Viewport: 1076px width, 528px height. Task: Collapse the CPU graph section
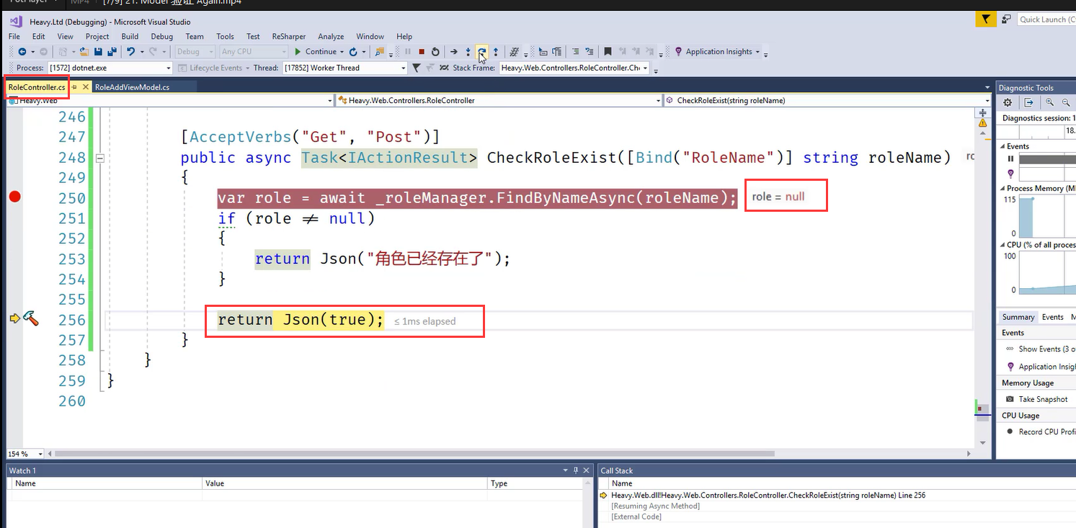pyautogui.click(x=1002, y=245)
